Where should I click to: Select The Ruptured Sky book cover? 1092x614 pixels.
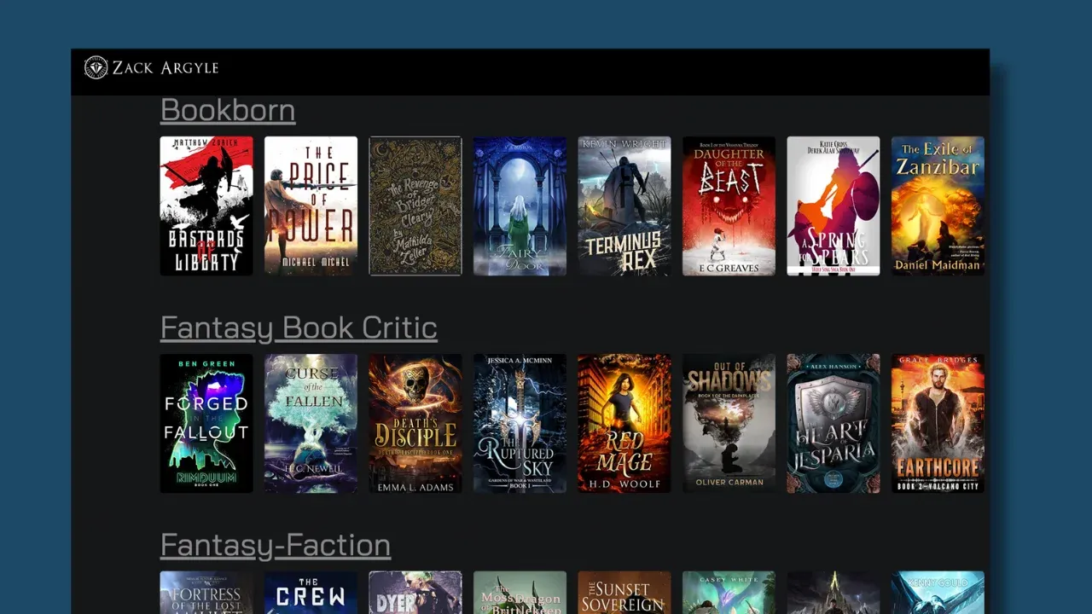pyautogui.click(x=520, y=423)
